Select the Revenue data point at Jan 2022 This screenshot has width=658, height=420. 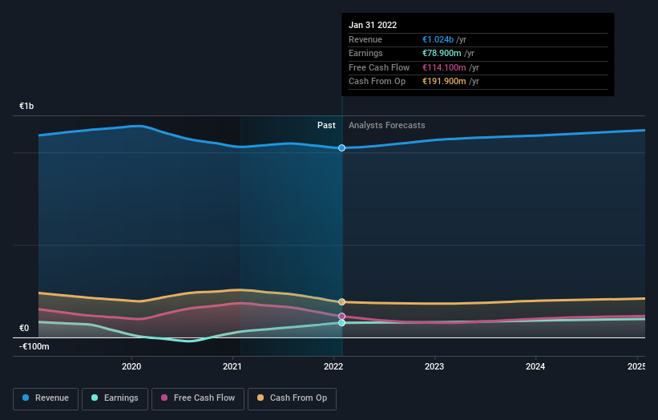(x=341, y=147)
